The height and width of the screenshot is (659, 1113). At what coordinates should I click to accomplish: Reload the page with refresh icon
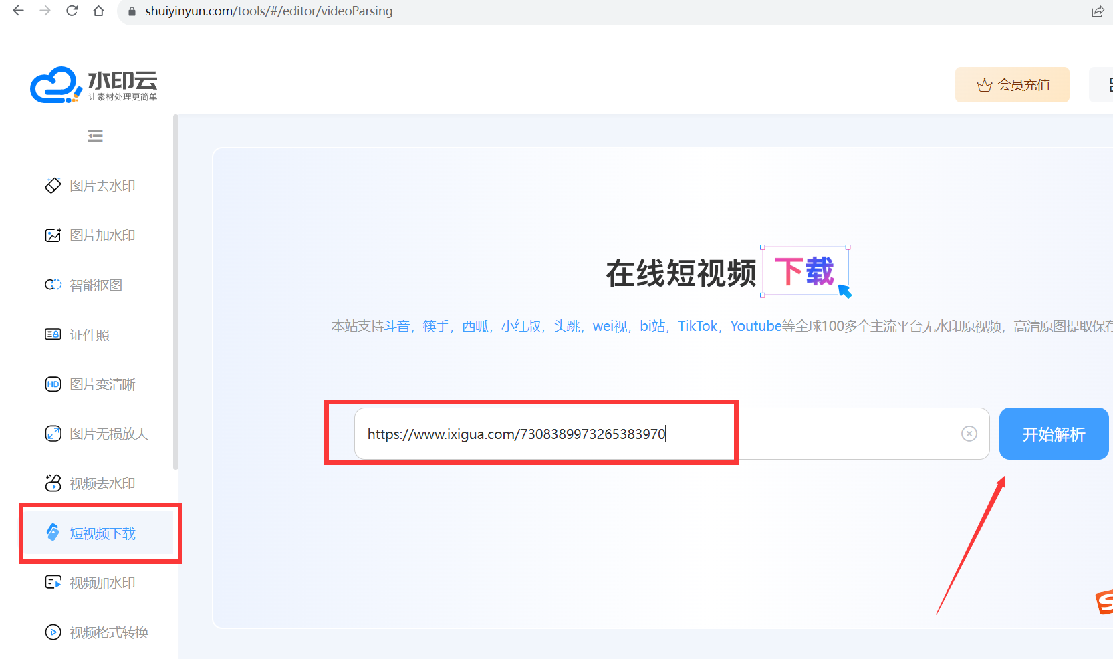tap(72, 11)
